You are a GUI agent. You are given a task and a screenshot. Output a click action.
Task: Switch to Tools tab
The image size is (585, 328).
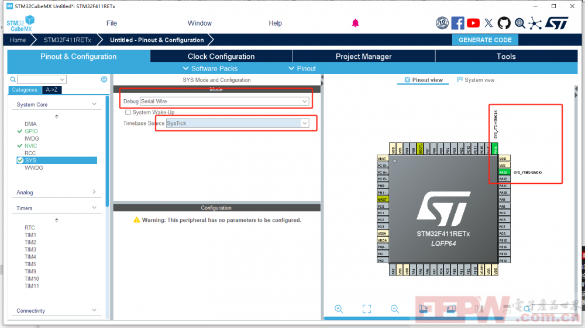point(506,56)
